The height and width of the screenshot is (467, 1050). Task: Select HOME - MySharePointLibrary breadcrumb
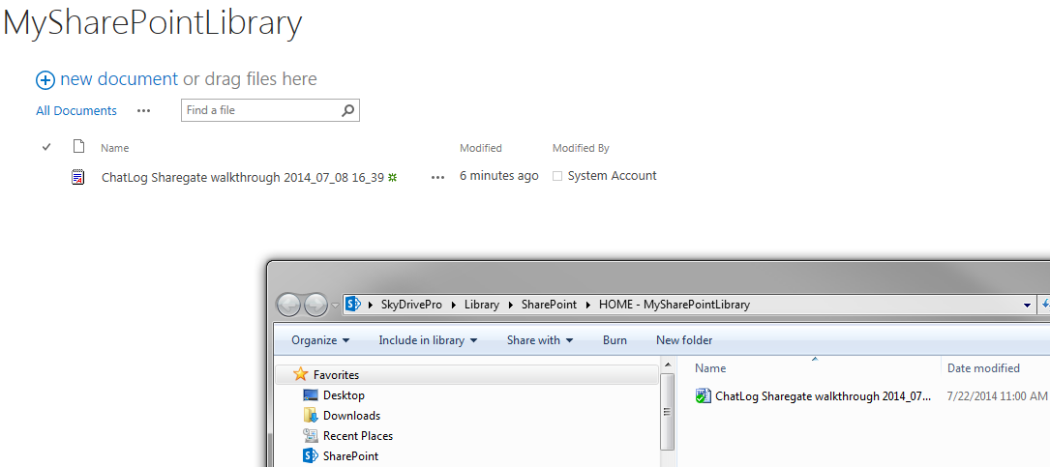point(675,305)
